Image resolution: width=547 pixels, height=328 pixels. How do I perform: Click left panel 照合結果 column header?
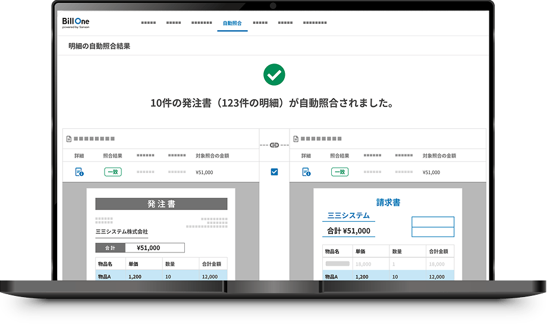tap(113, 156)
